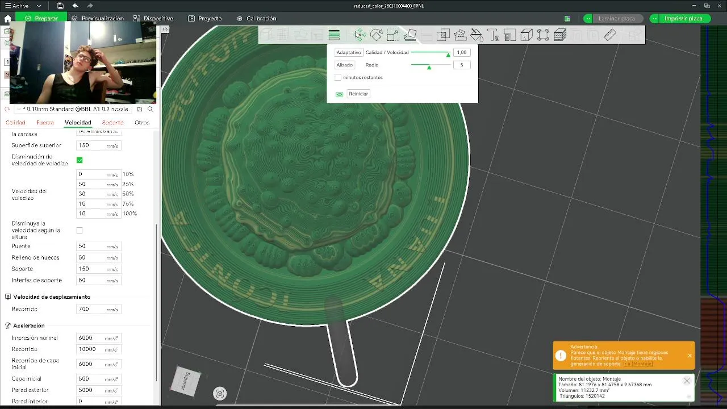Switch to the Previsualización tab
Screen dimensions: 727x409
(98, 19)
